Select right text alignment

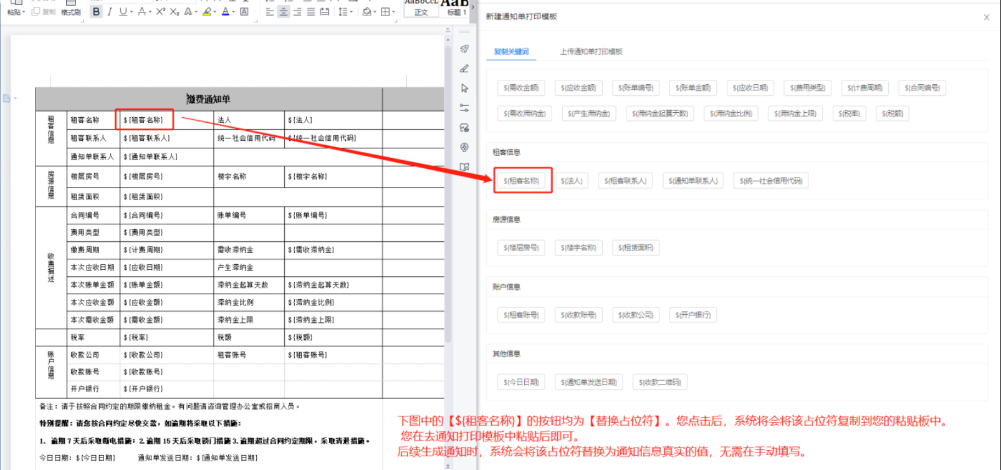pos(297,12)
